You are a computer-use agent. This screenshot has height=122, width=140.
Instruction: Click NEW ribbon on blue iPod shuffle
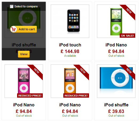click(x=129, y=71)
